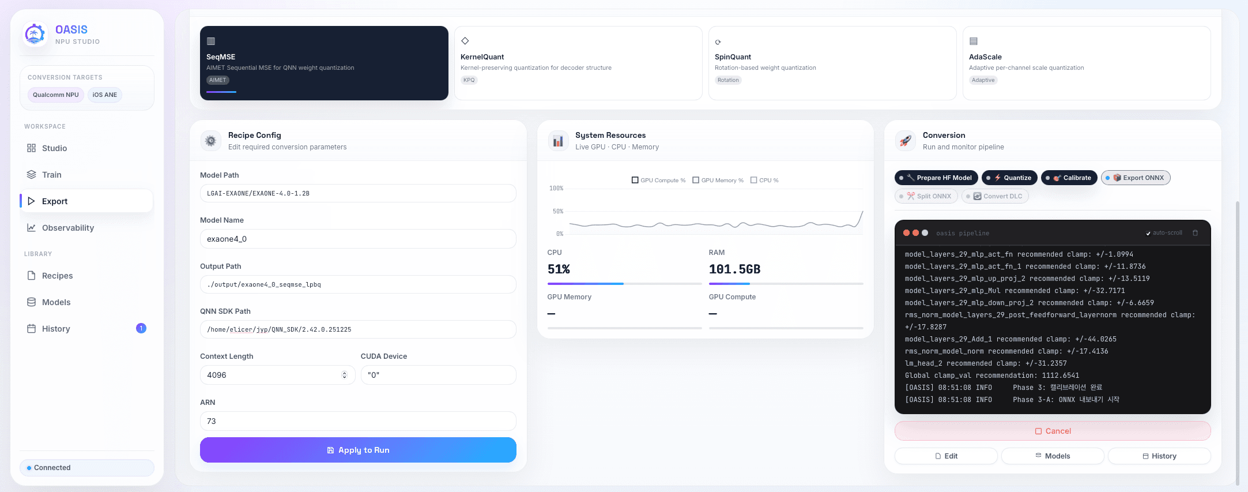Open the Studio workspace page
The image size is (1248, 492).
coord(86,148)
